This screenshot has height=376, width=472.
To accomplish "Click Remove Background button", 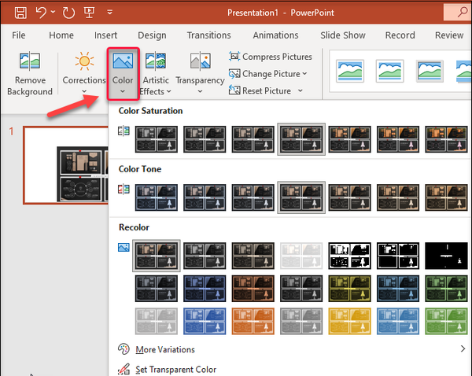I will (x=30, y=74).
